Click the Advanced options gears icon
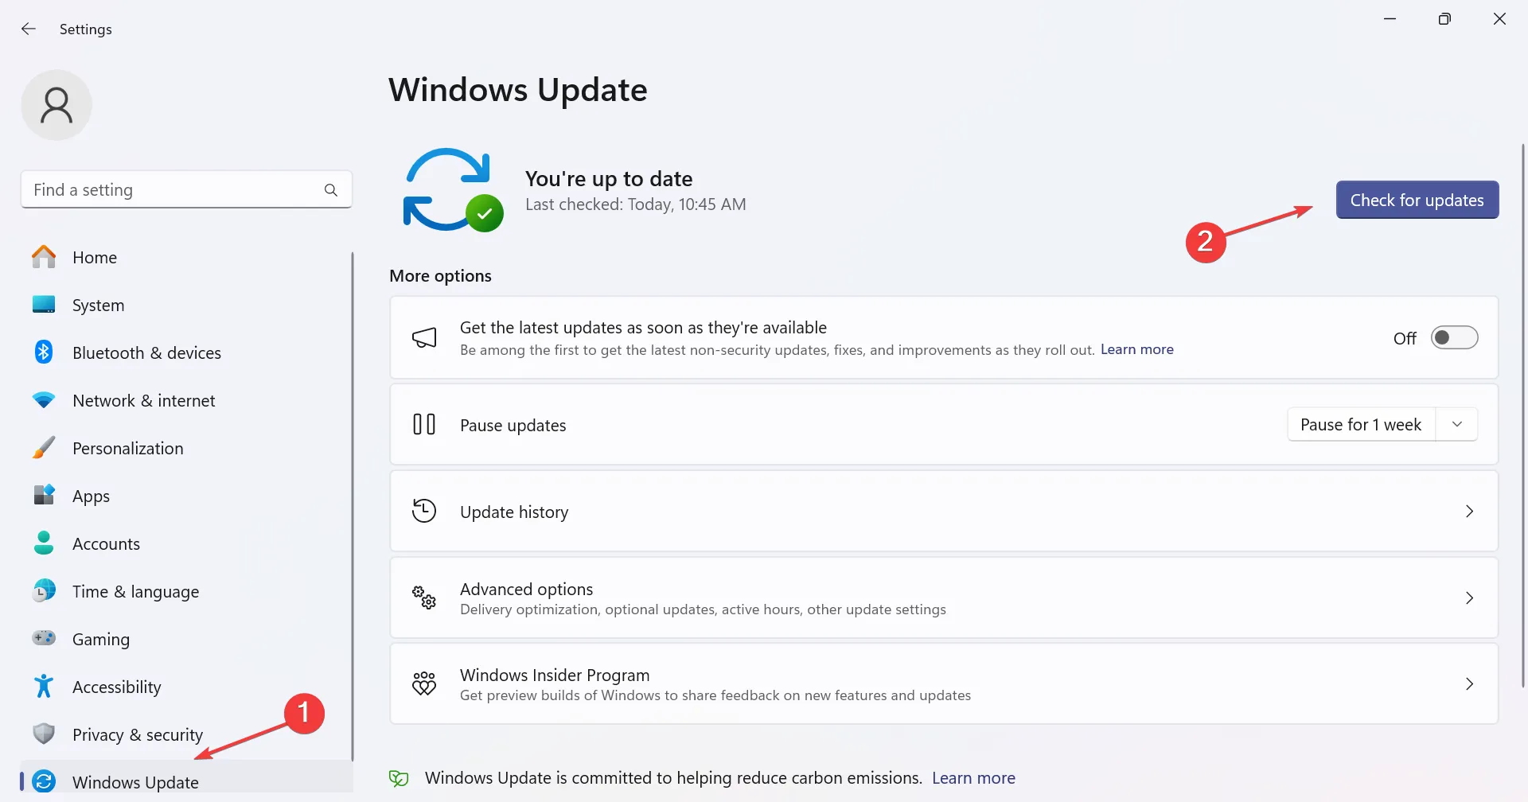 coord(424,598)
